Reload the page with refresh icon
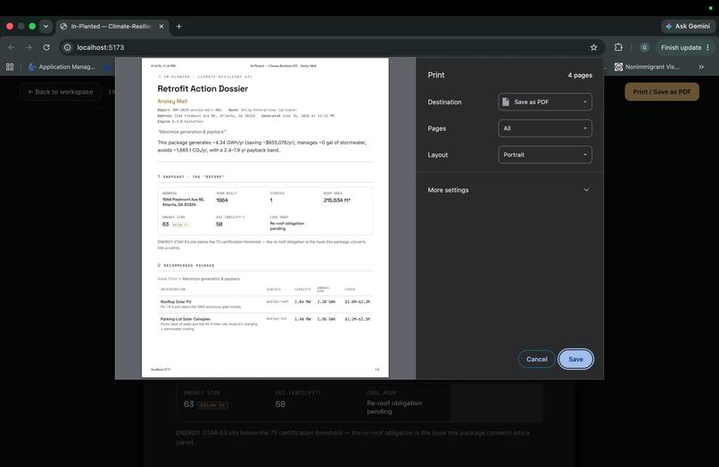This screenshot has height=467, width=719. click(46, 47)
